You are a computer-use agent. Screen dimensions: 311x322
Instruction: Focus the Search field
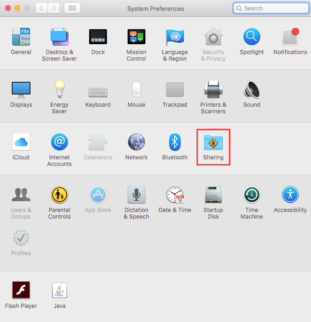click(271, 8)
